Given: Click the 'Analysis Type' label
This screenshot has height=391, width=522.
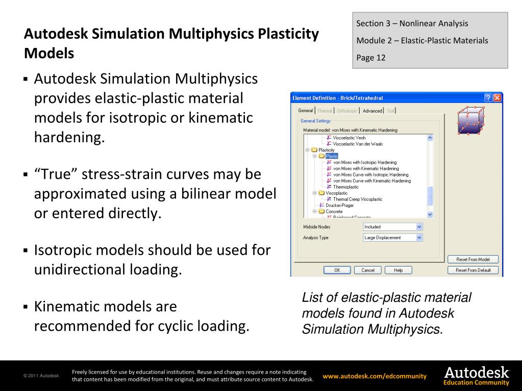Looking at the screenshot, I should [x=315, y=238].
